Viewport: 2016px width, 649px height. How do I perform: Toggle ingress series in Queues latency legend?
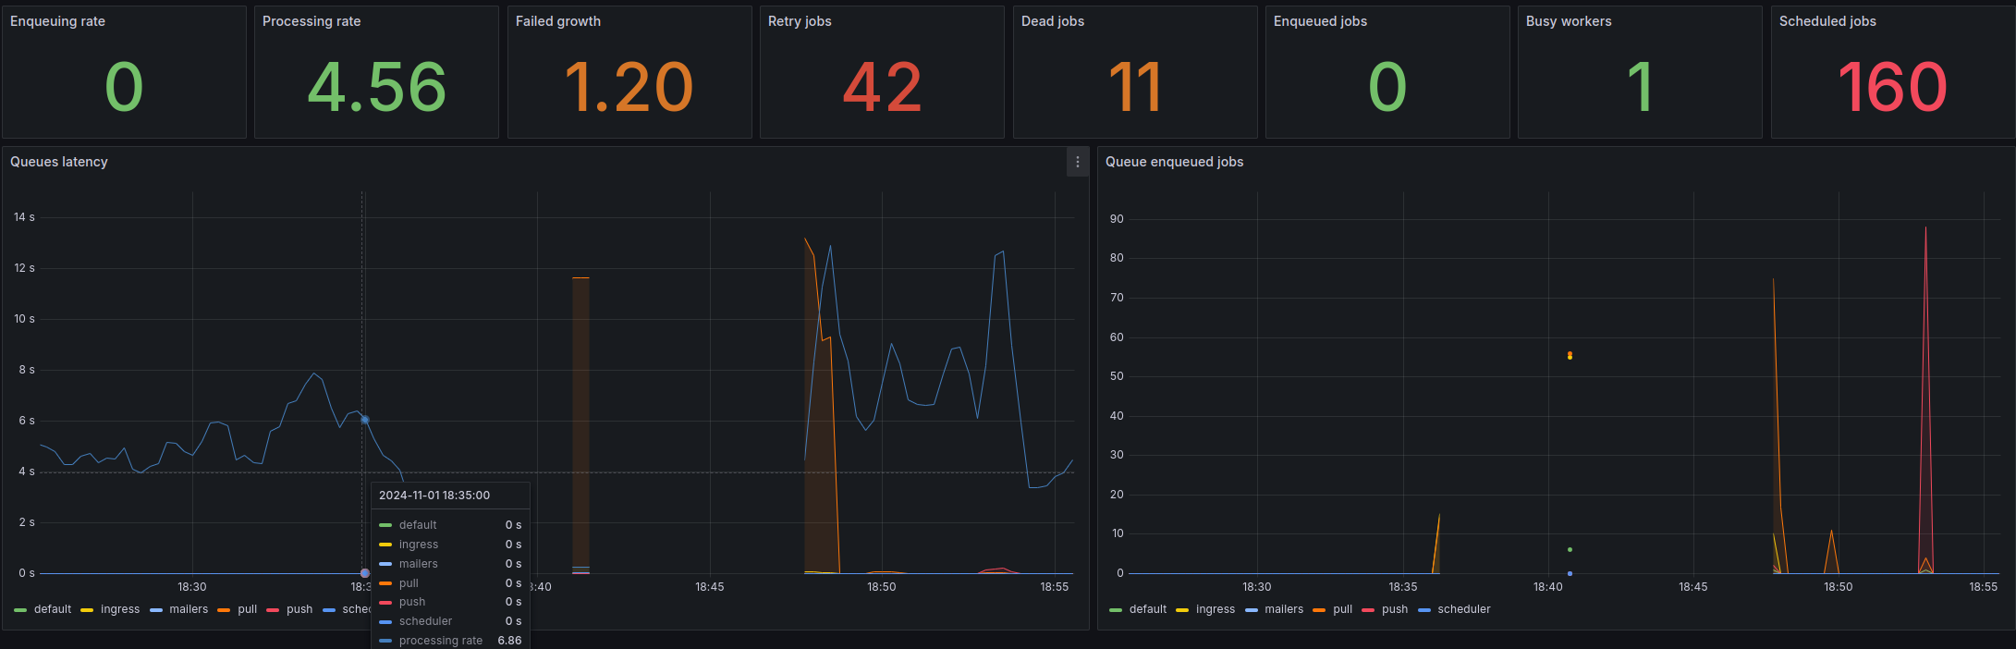tap(120, 610)
